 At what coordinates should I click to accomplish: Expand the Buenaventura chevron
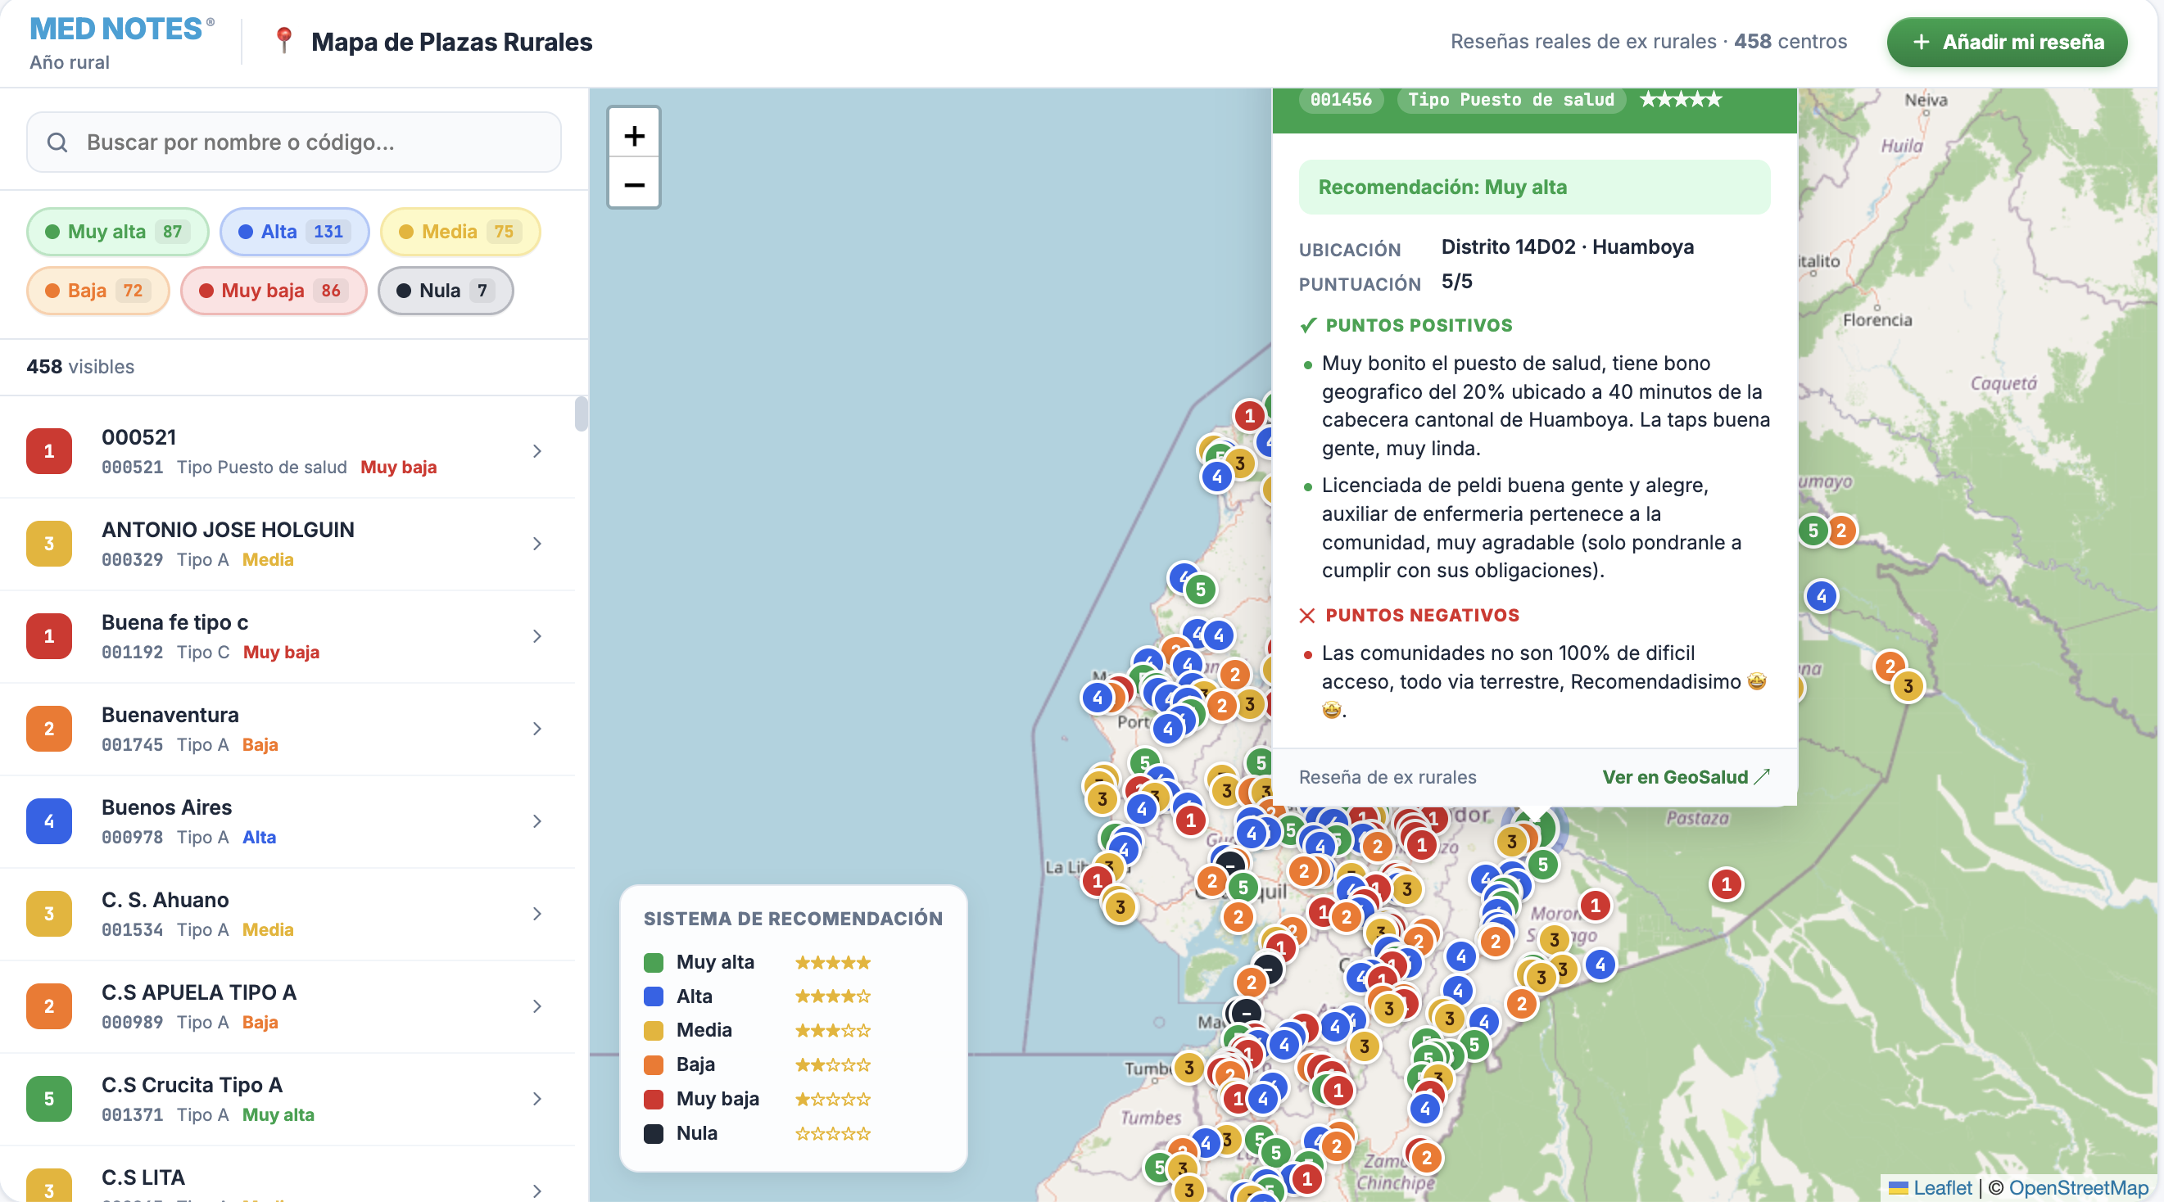click(x=537, y=728)
